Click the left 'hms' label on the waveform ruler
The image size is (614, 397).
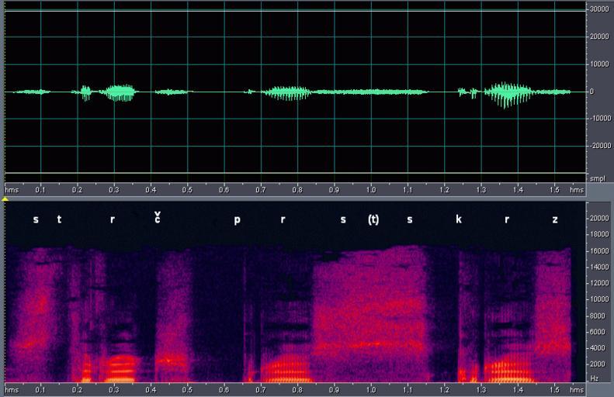click(12, 189)
